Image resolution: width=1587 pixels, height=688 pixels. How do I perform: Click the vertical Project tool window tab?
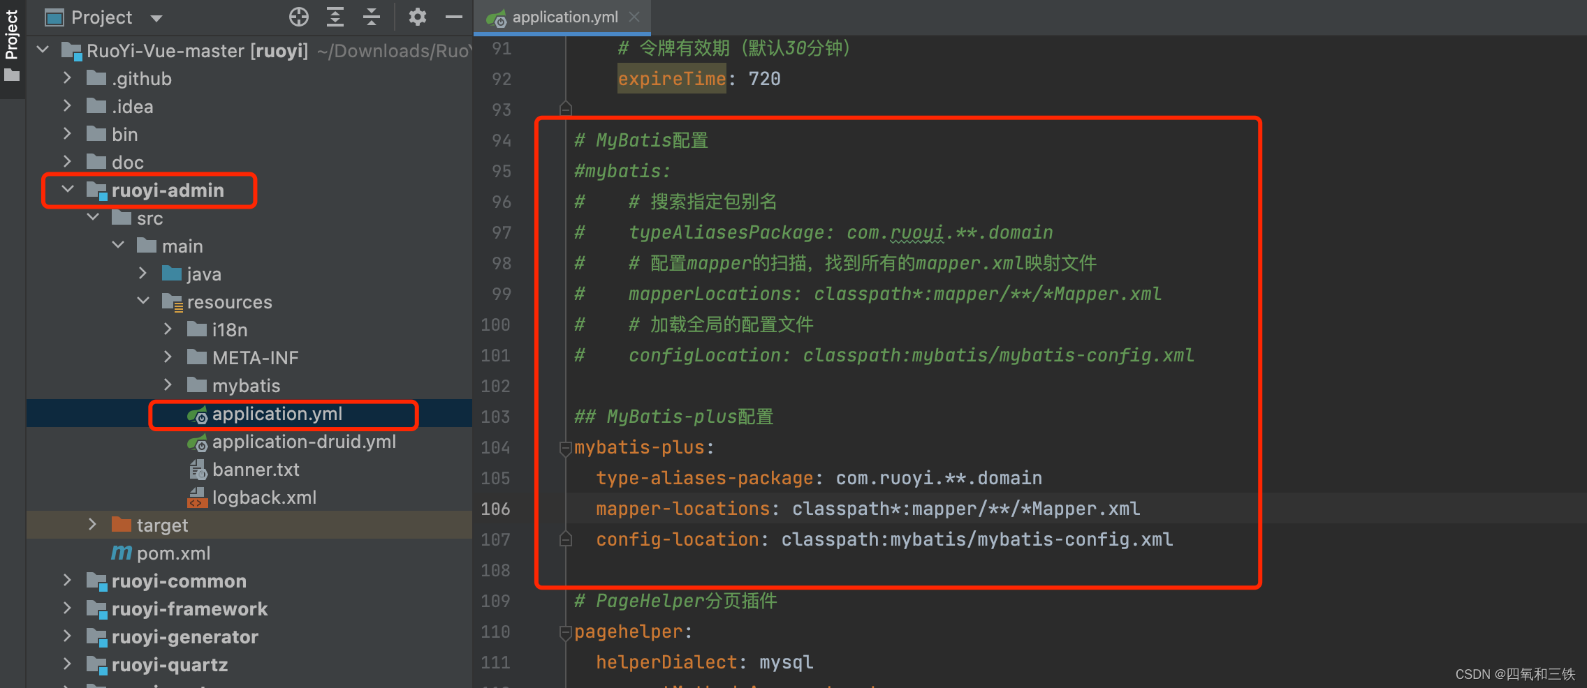coord(12,35)
